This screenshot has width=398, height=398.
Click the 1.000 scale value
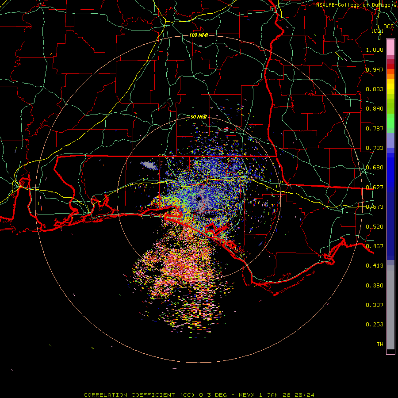(x=375, y=50)
